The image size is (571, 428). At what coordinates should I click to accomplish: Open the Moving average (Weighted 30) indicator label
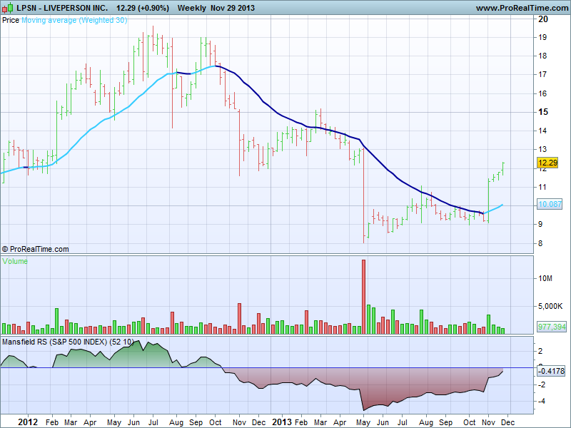click(x=74, y=21)
